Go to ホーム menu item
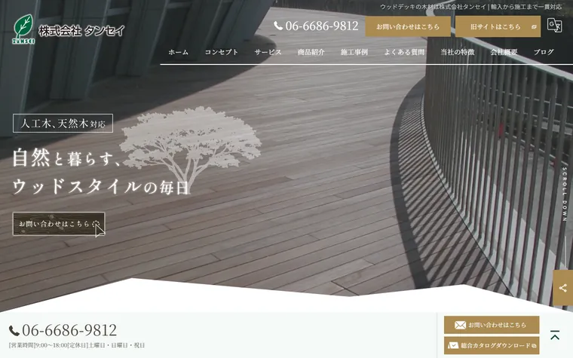The width and height of the screenshot is (573, 358). [179, 52]
